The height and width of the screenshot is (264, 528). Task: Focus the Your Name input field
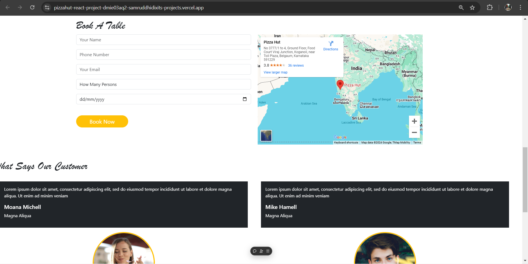click(163, 40)
